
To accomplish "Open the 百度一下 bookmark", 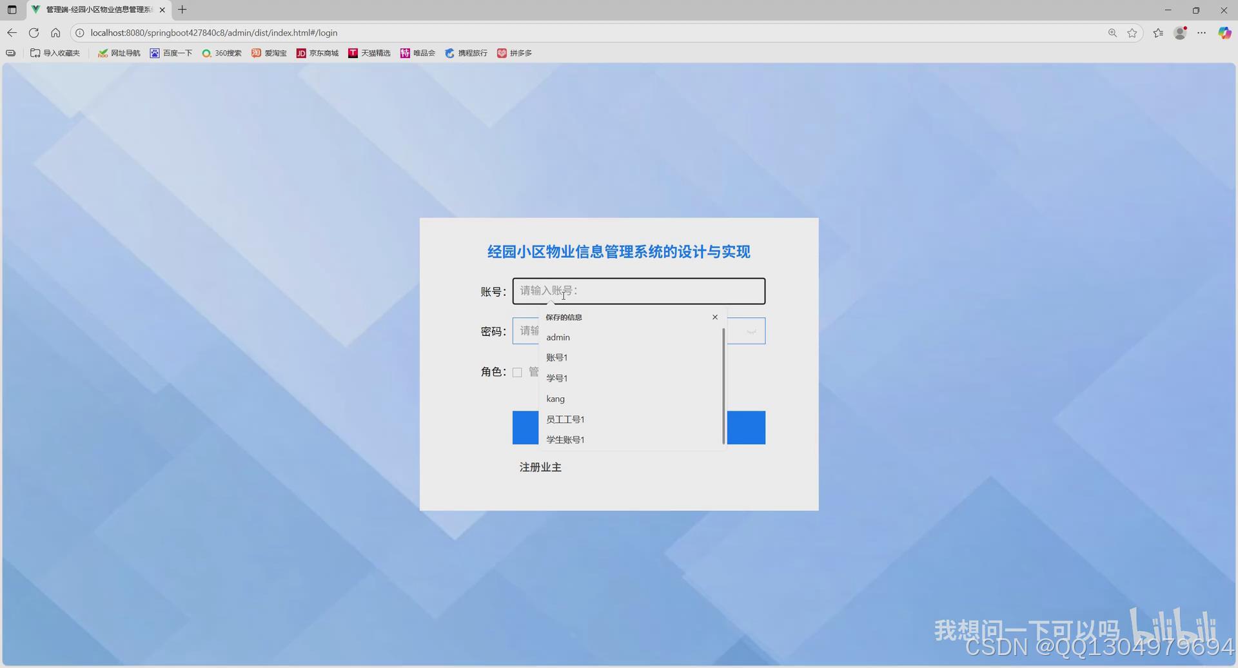I will (x=172, y=54).
